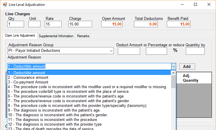Image resolution: width=216 pixels, height=130 pixels.
Task: Select reason 9 diagnosis inconsistent with age
Action: coord(54,110)
